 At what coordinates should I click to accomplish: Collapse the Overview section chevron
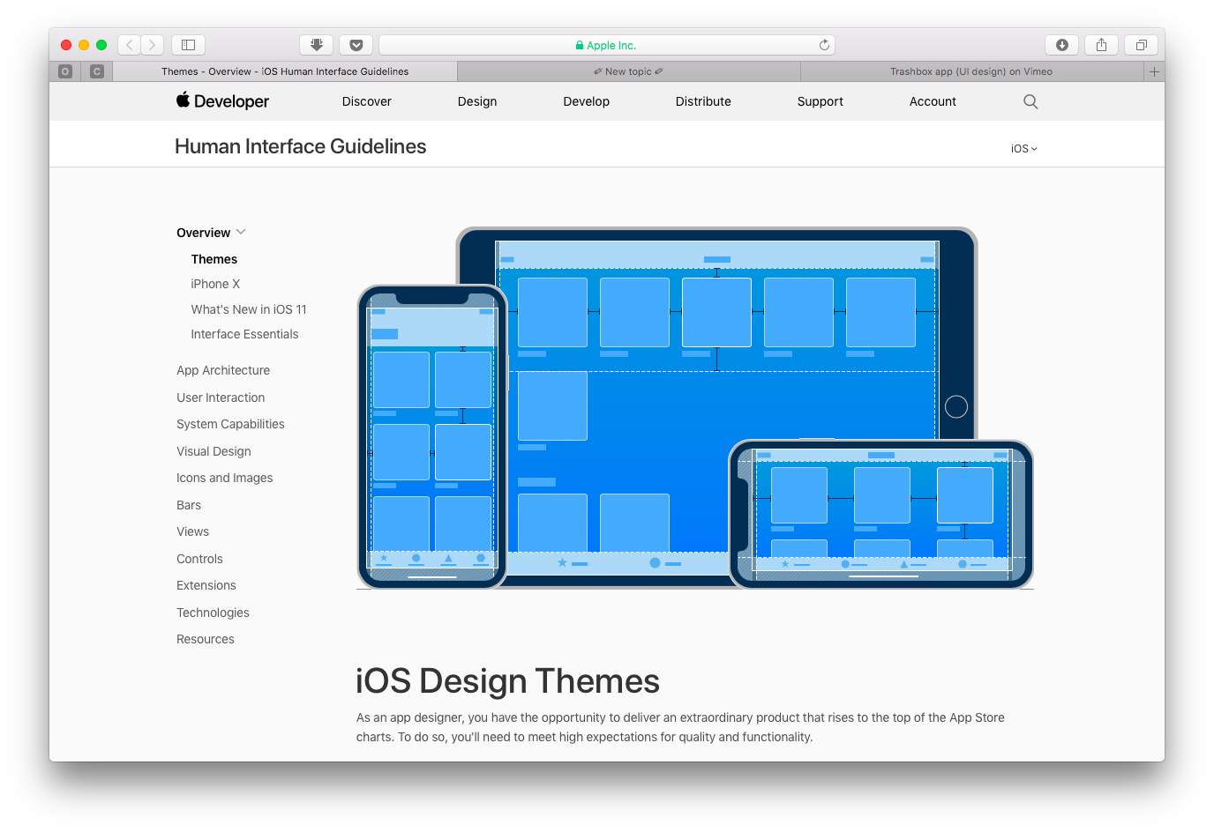[241, 233]
